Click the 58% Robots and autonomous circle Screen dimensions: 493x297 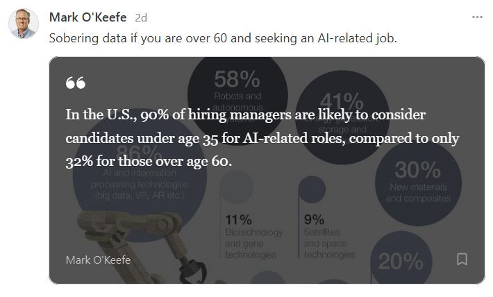(237, 97)
